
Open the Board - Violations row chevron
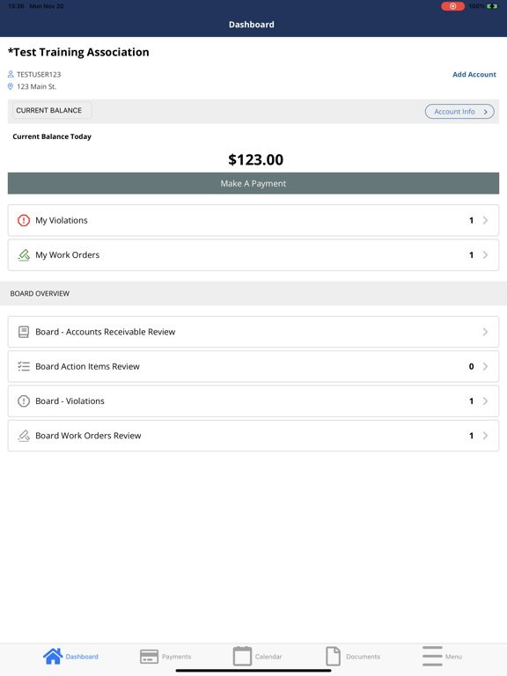(486, 401)
